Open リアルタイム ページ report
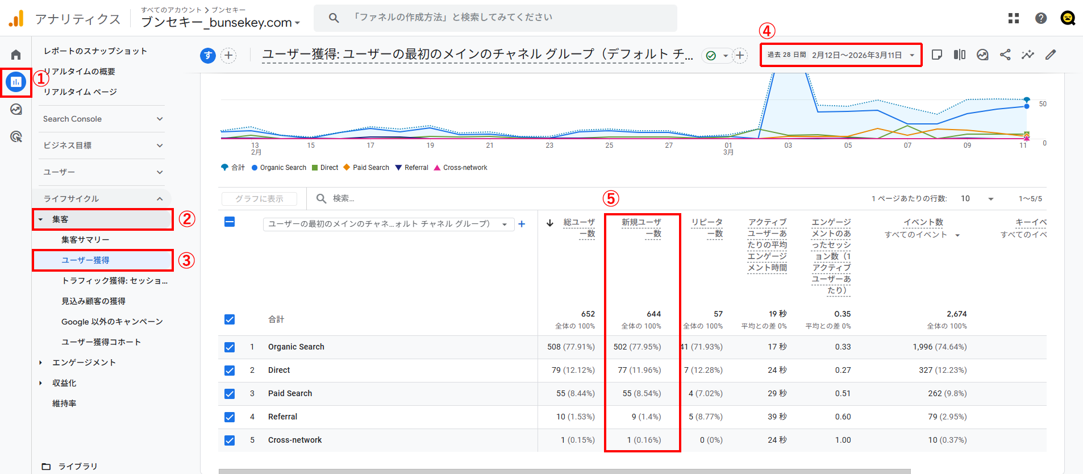 [x=80, y=92]
